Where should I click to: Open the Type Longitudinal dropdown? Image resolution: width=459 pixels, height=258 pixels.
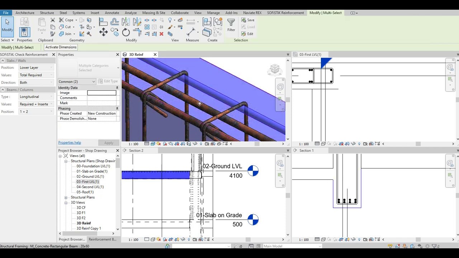coord(36,97)
